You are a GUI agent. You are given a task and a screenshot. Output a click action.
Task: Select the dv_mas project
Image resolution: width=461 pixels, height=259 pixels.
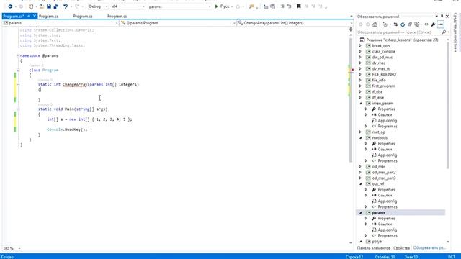click(x=378, y=63)
